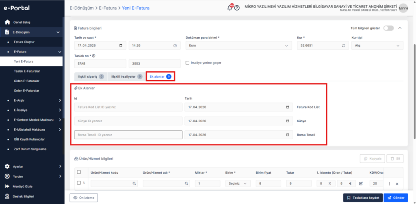Screen dimensions: 416x204
Task: Delete row 1 with the X icon
Action: coord(397,184)
